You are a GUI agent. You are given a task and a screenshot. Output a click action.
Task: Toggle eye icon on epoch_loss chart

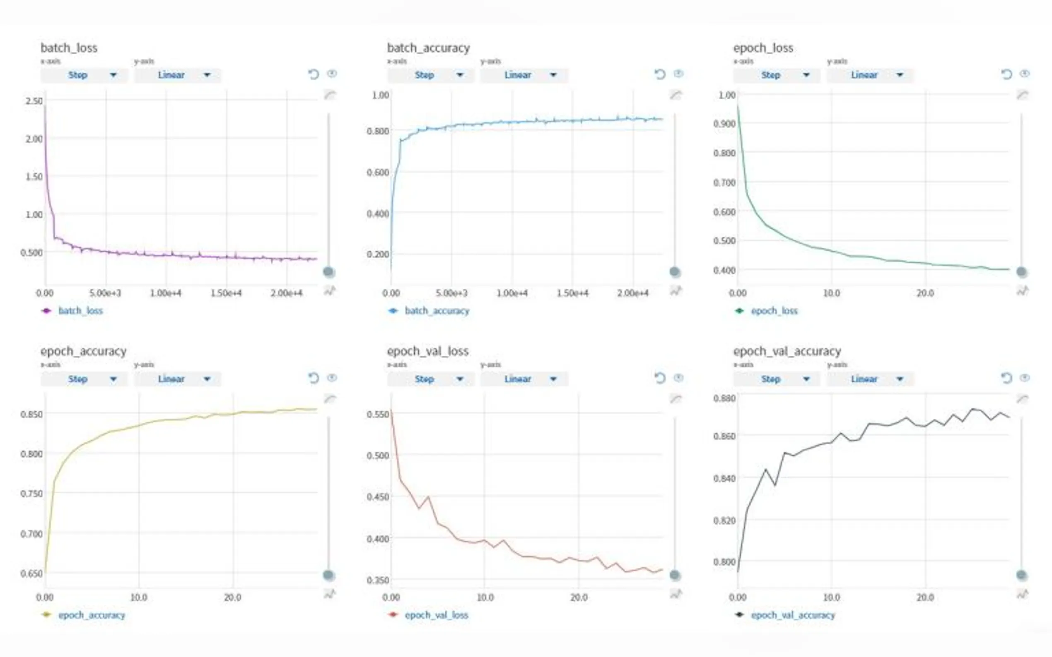[1025, 73]
